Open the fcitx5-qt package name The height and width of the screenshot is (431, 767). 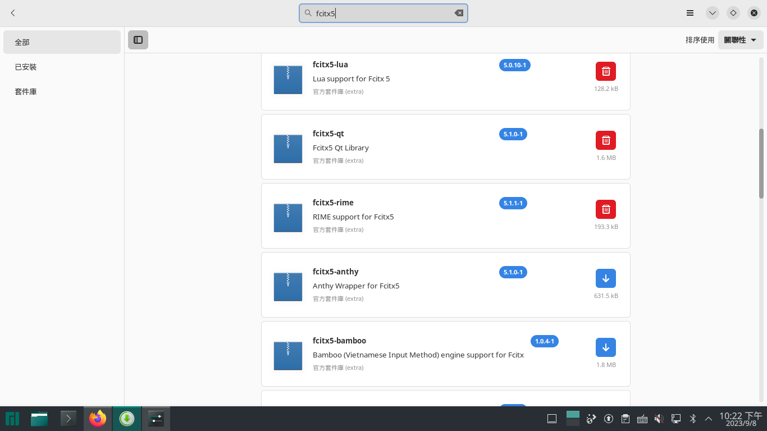(328, 134)
